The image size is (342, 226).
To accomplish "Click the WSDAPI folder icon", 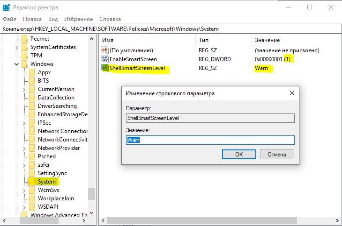I will [x=32, y=207].
